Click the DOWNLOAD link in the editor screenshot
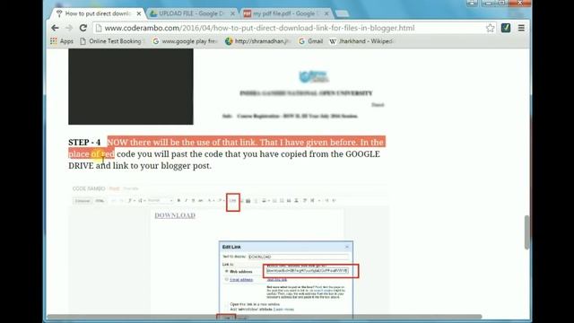This screenshot has height=323, width=574. point(175,215)
